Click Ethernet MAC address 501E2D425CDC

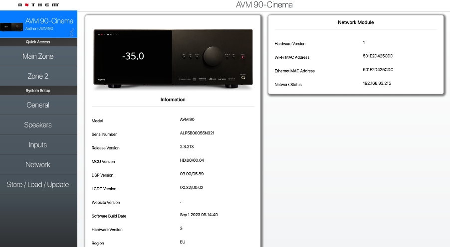(378, 70)
